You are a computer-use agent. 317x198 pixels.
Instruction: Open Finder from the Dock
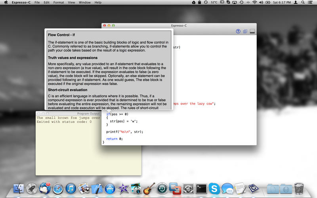click(x=19, y=188)
